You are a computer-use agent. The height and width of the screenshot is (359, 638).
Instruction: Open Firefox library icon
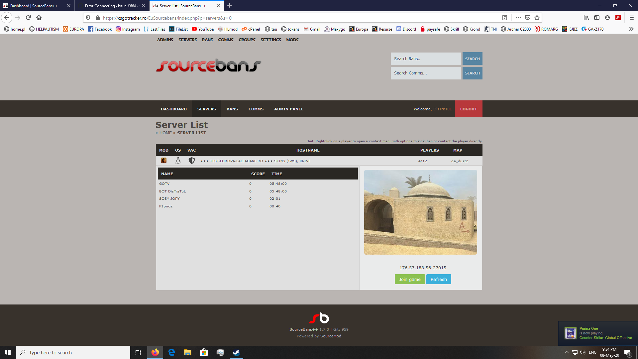click(x=586, y=18)
